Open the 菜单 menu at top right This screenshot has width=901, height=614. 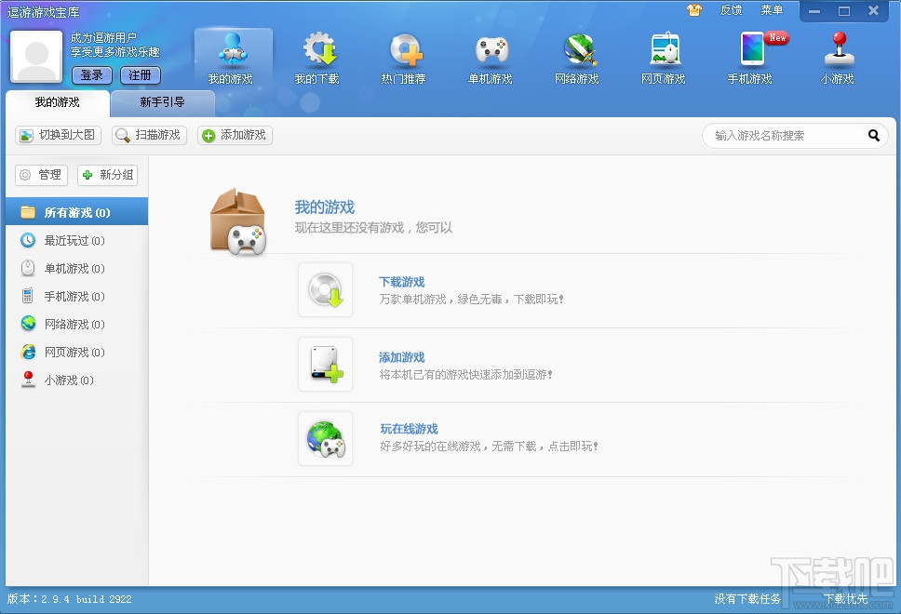(x=772, y=10)
